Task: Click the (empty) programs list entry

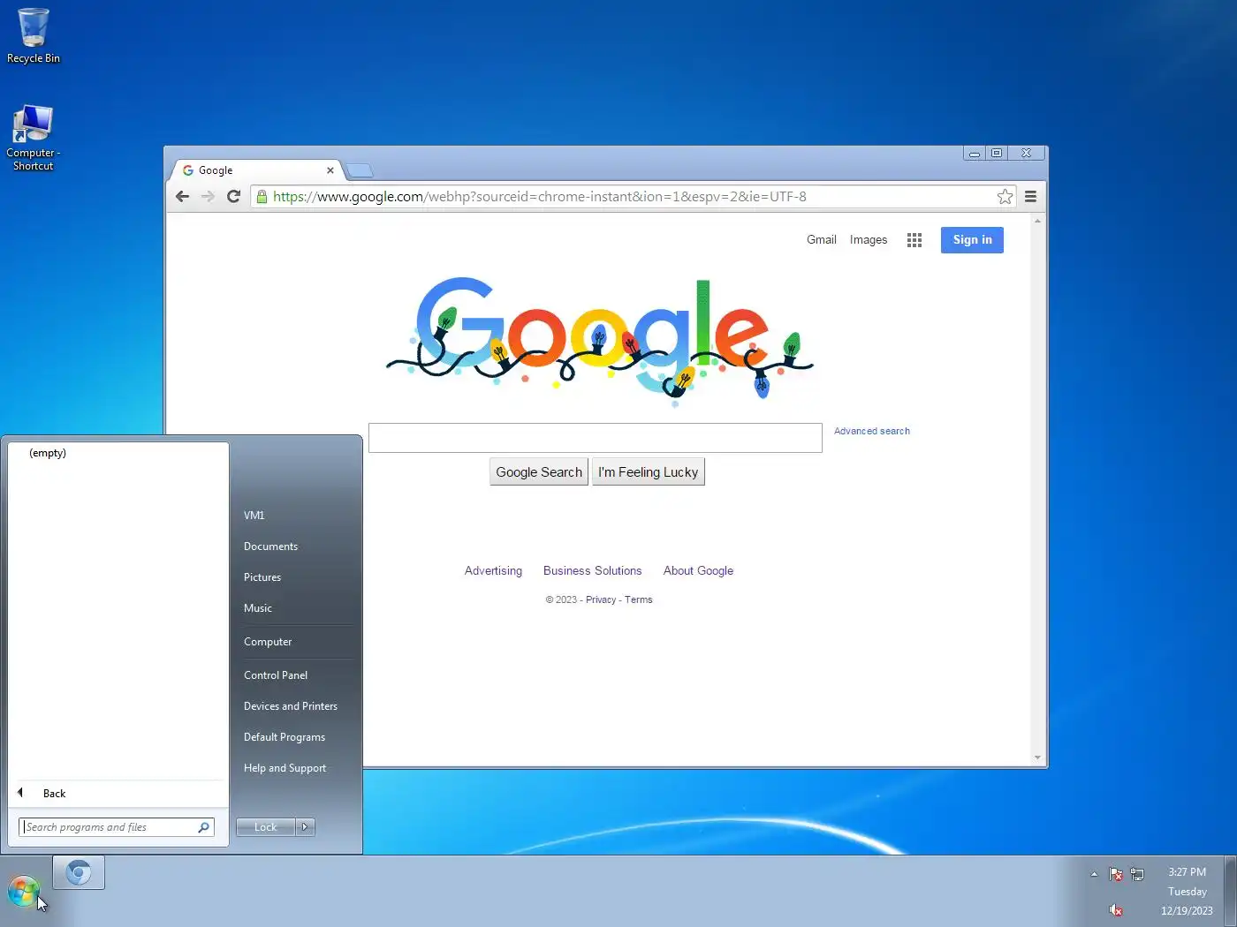Action: pos(48,453)
